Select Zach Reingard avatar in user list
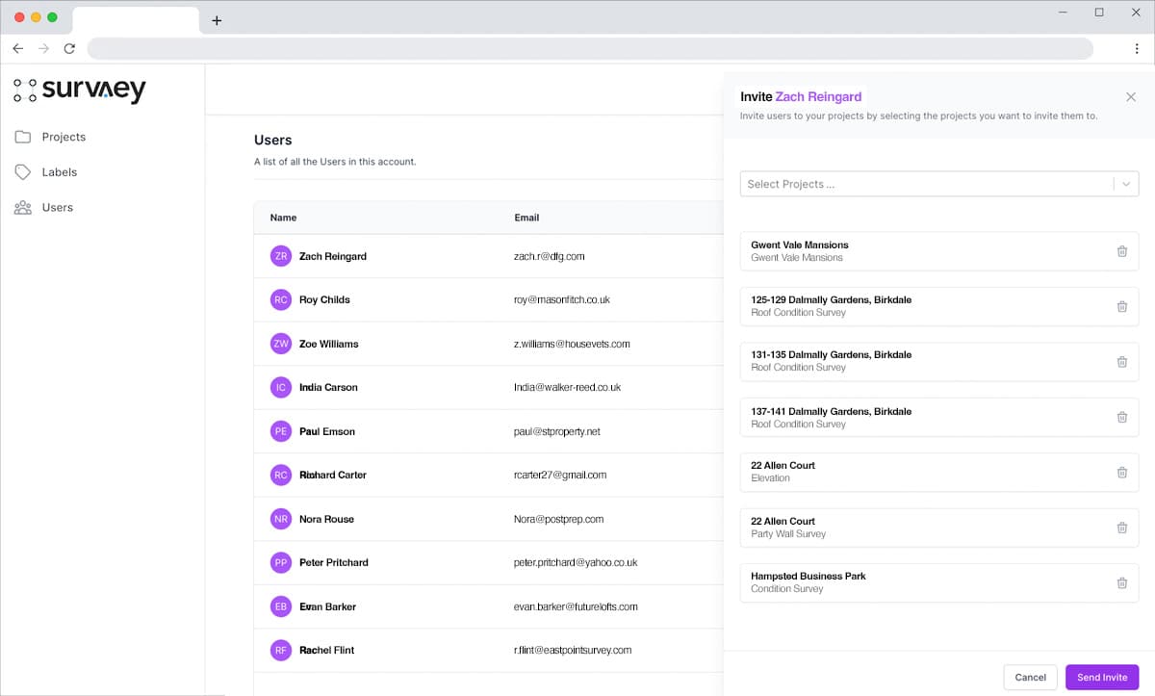This screenshot has height=696, width=1155. tap(280, 256)
